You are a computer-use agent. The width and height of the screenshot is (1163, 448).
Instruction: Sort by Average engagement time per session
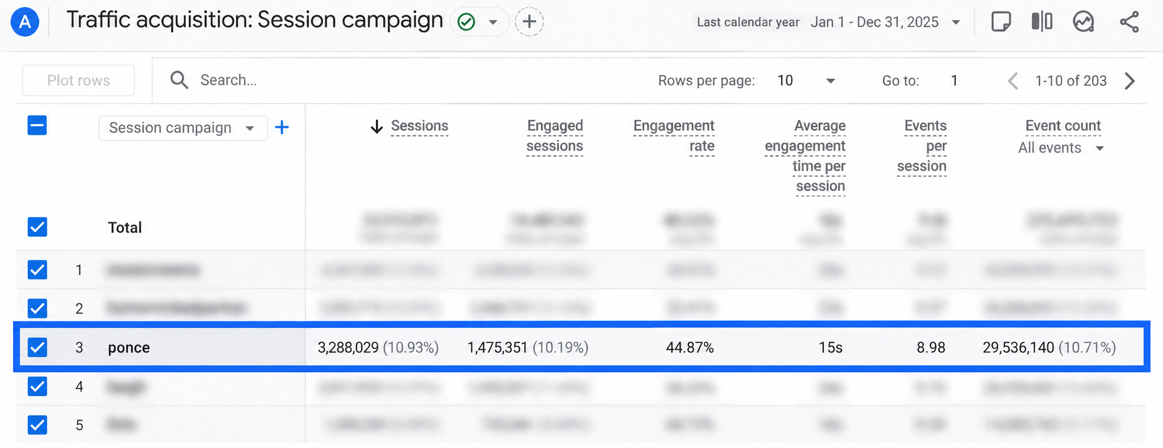click(x=805, y=156)
